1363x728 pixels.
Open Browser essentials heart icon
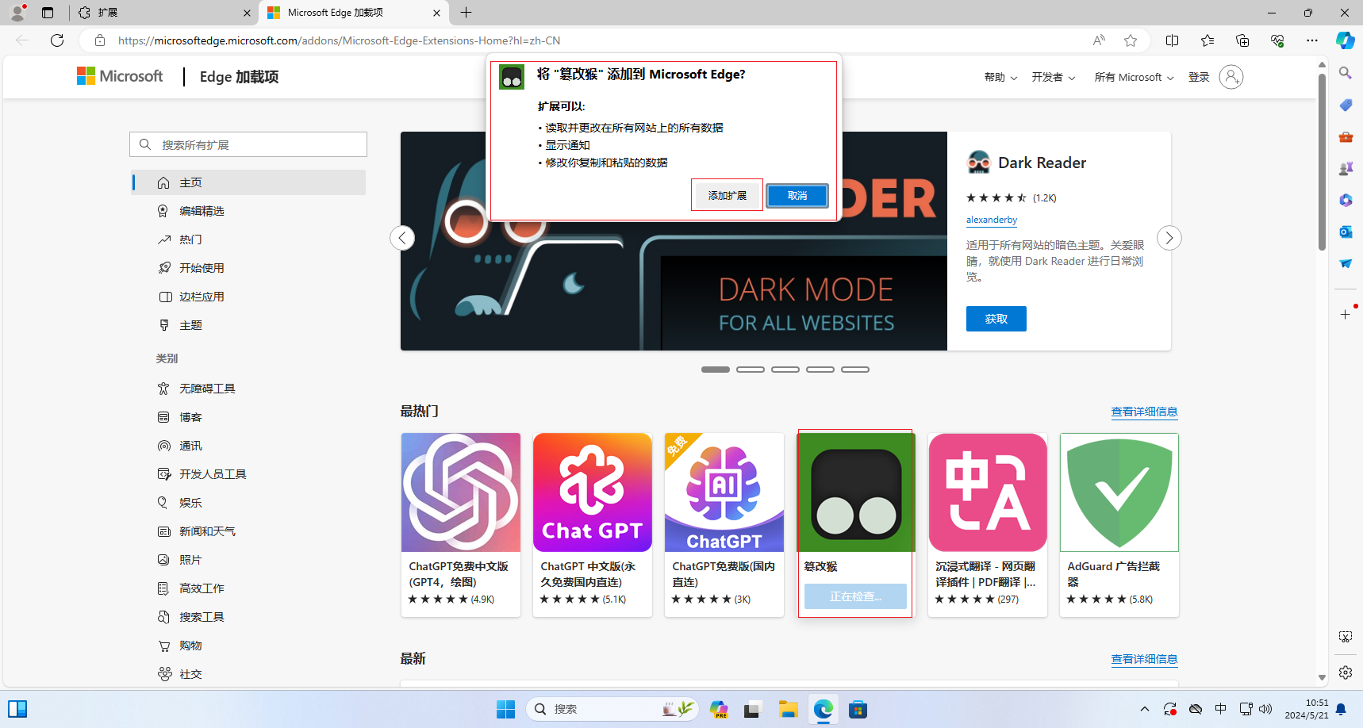click(x=1277, y=40)
